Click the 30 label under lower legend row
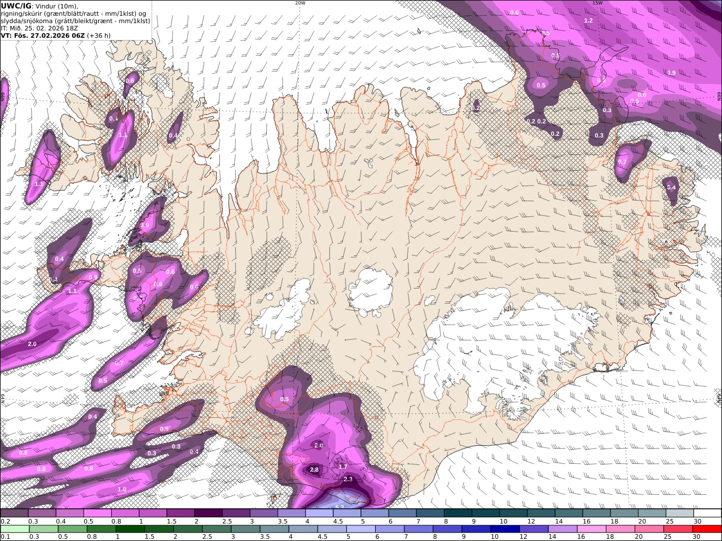722x541 pixels. [x=696, y=537]
